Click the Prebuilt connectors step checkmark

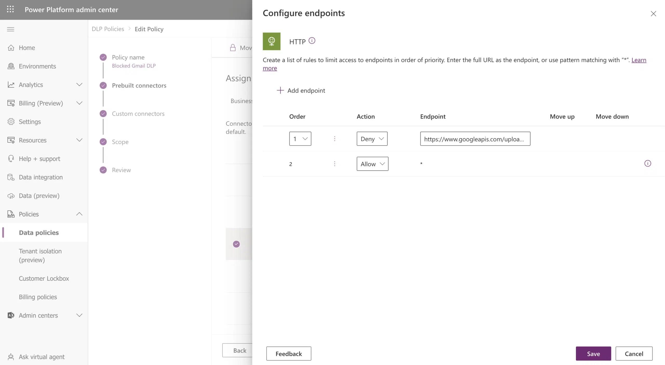click(x=103, y=86)
